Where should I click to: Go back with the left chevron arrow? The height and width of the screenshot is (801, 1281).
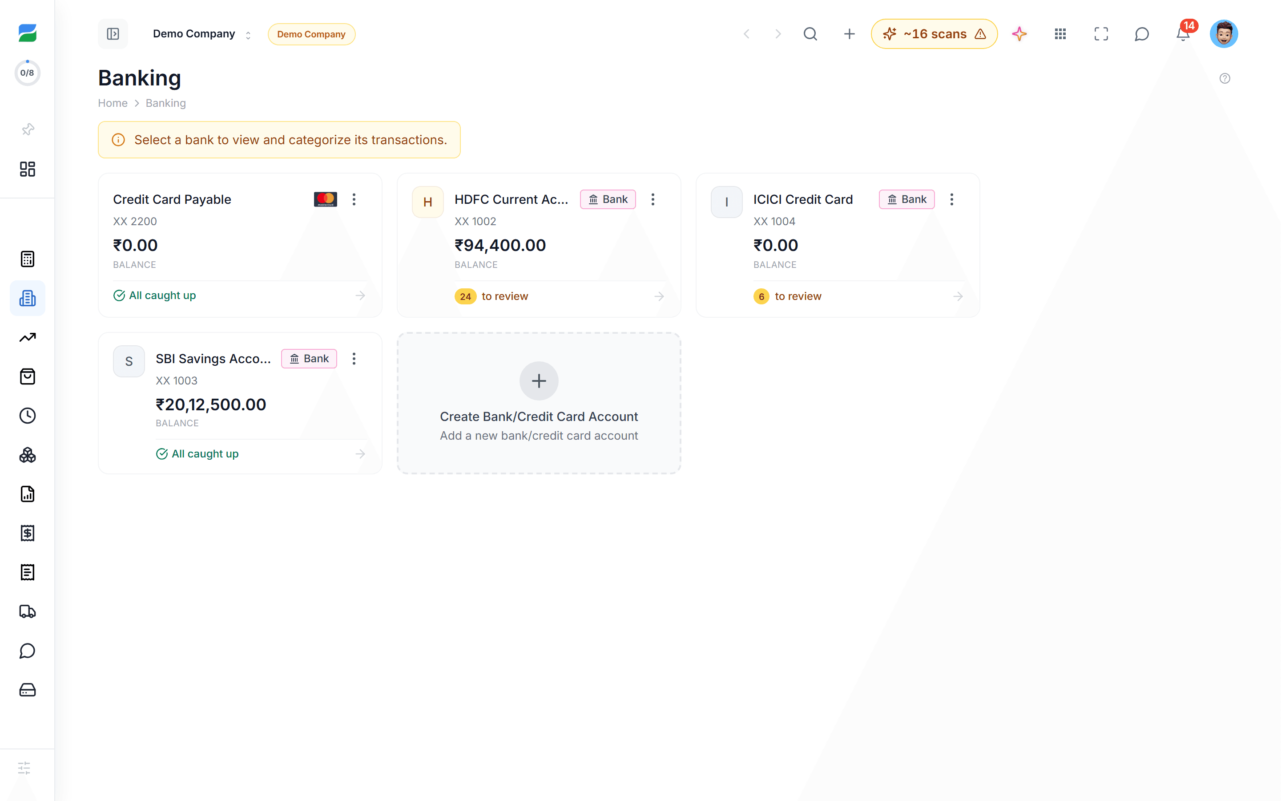pos(746,34)
